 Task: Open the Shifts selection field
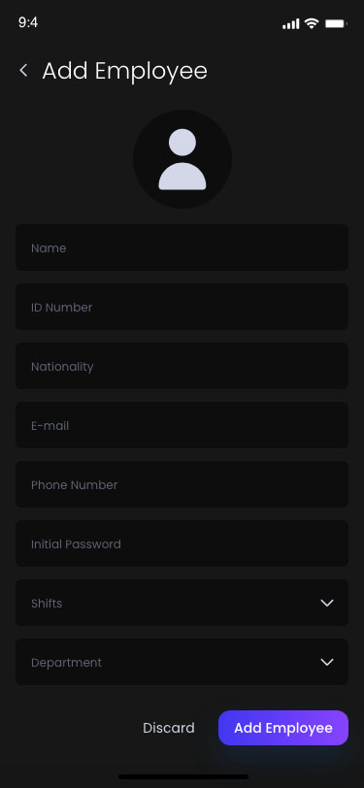pyautogui.click(x=182, y=603)
